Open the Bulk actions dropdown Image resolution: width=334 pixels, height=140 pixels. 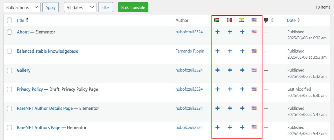coord(22,7)
